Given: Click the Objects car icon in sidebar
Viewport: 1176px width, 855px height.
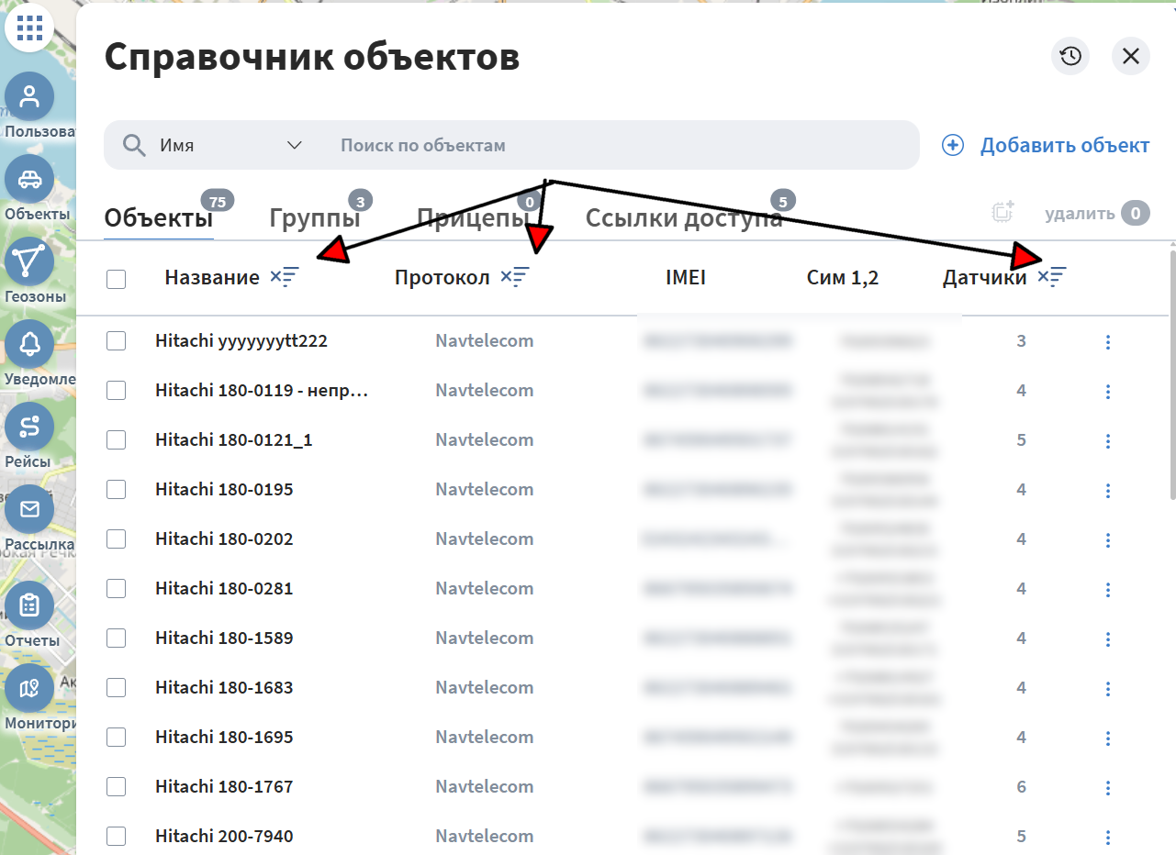Looking at the screenshot, I should (29, 179).
